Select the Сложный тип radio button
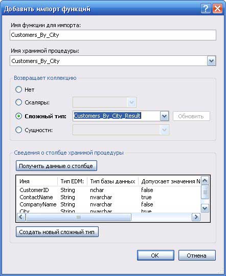Screen dimensions: 226x276 click(18, 116)
